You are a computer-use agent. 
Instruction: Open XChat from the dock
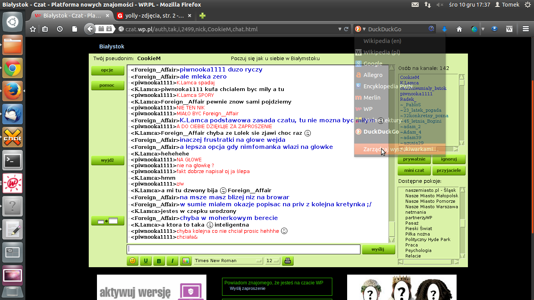click(13, 137)
